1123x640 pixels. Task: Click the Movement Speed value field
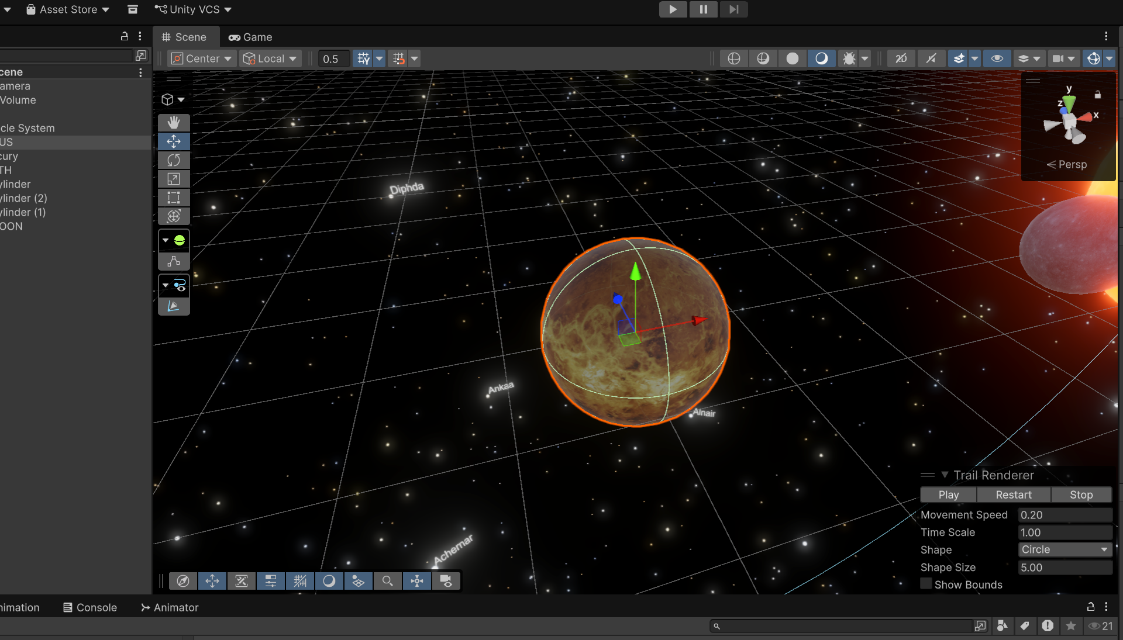pyautogui.click(x=1065, y=515)
